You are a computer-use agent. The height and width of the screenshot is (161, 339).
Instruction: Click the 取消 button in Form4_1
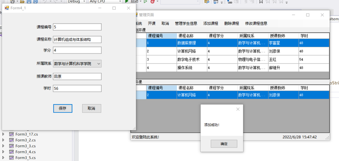point(92,108)
